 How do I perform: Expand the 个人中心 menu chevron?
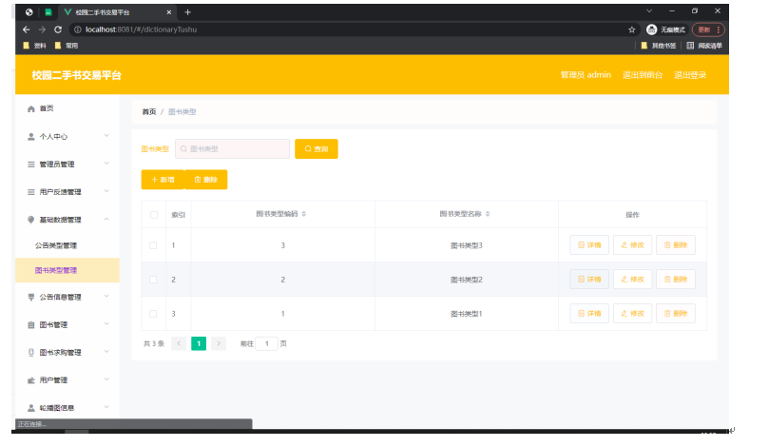106,136
